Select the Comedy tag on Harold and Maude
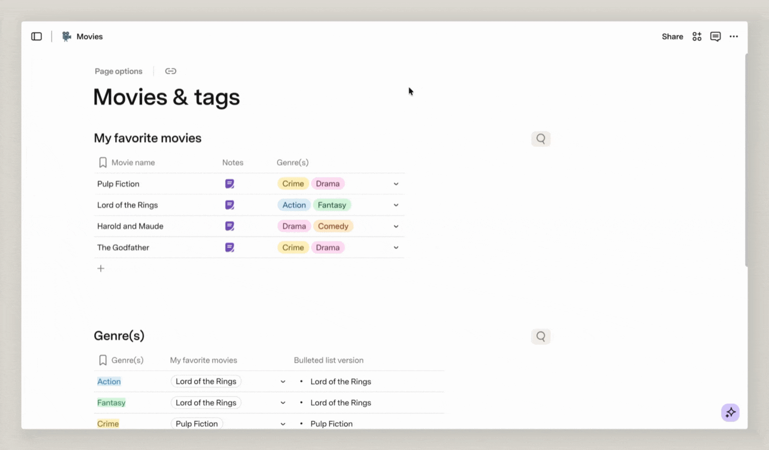This screenshot has width=769, height=450. (333, 226)
